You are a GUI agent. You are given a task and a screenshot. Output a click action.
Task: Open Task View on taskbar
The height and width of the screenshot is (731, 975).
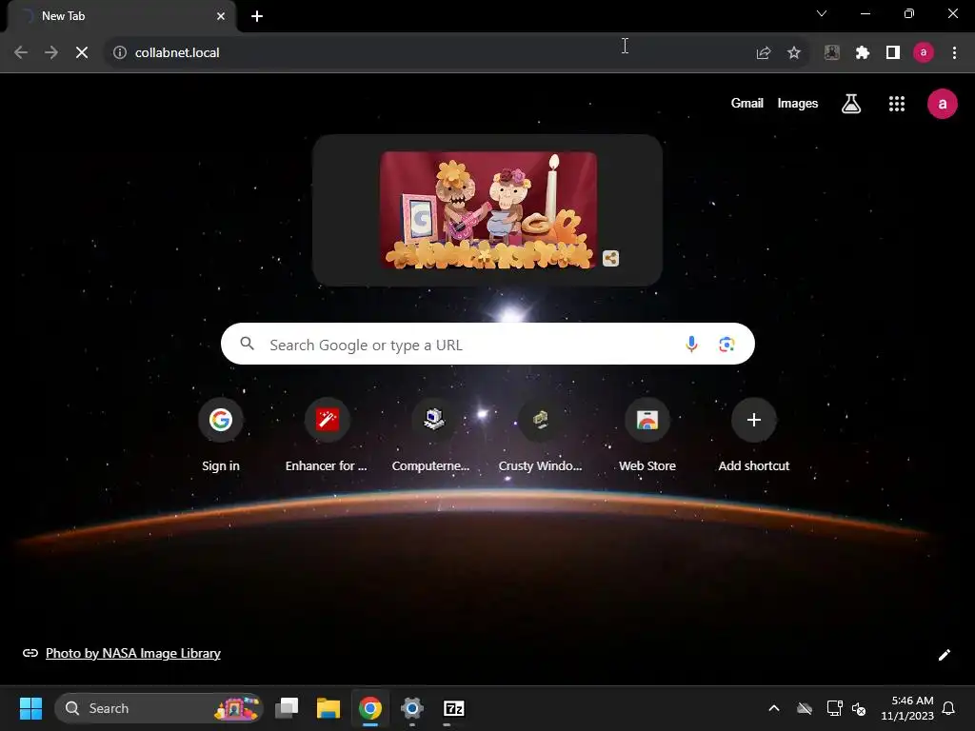(287, 708)
